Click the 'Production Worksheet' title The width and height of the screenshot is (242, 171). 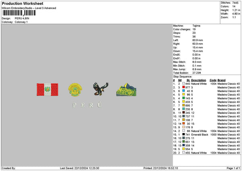pyautogui.click(x=23, y=4)
